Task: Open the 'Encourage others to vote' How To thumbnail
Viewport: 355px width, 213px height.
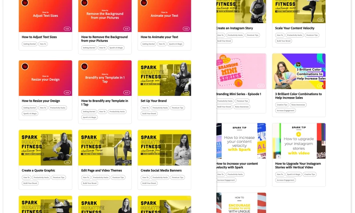Action: pos(241,203)
